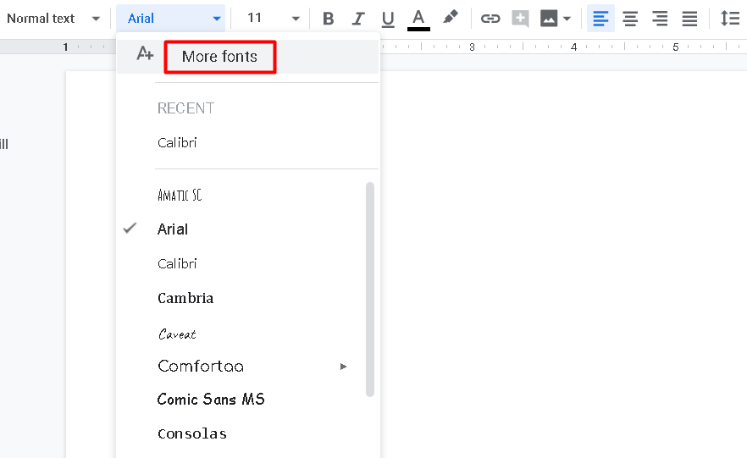This screenshot has height=458, width=747.
Task: Choose the Amatic SC font
Action: [180, 196]
